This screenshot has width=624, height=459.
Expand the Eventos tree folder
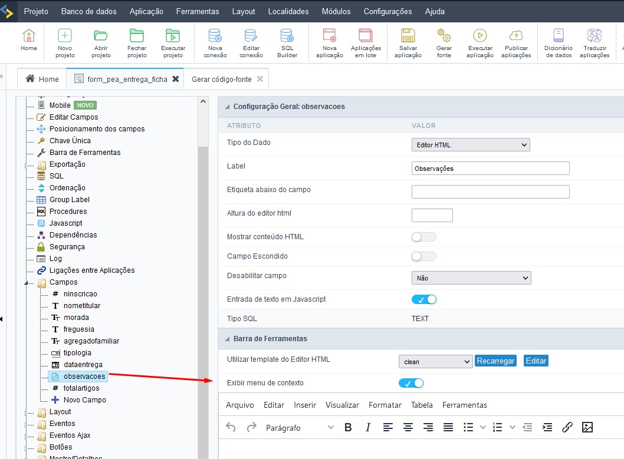(x=27, y=424)
